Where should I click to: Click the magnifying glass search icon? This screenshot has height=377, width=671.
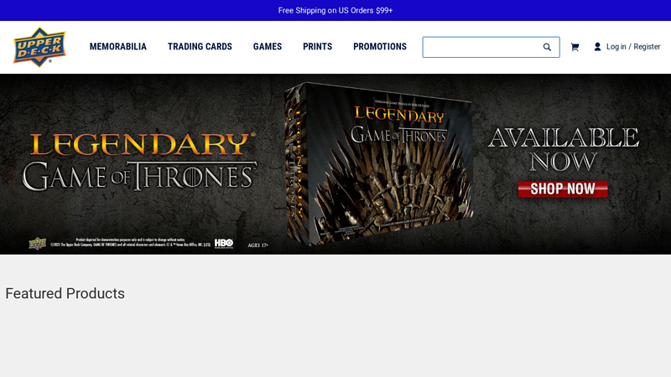tap(547, 47)
